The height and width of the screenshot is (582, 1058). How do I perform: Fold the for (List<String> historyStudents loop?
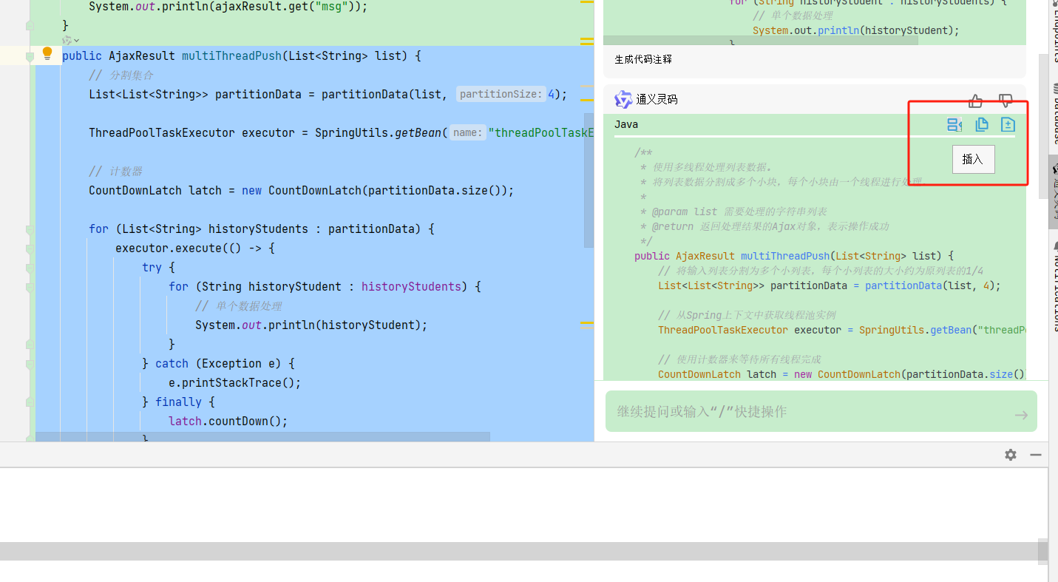click(x=30, y=229)
